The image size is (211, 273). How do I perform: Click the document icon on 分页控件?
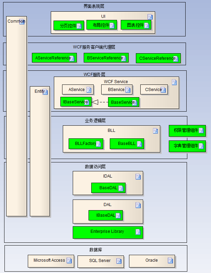click(x=79, y=26)
